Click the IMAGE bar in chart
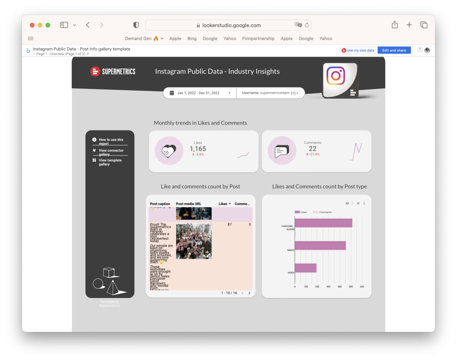Screen dimensions: 457x361 pos(320,245)
